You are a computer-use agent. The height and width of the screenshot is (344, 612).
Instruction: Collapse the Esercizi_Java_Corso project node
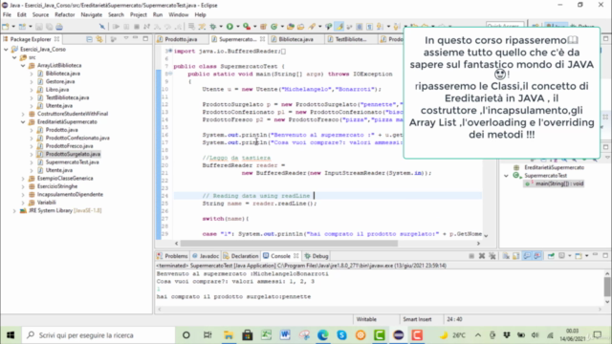tap(6, 50)
